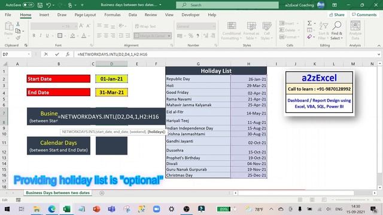Toggle Underline formatting
The width and height of the screenshot is (383, 215).
[x=47, y=36]
